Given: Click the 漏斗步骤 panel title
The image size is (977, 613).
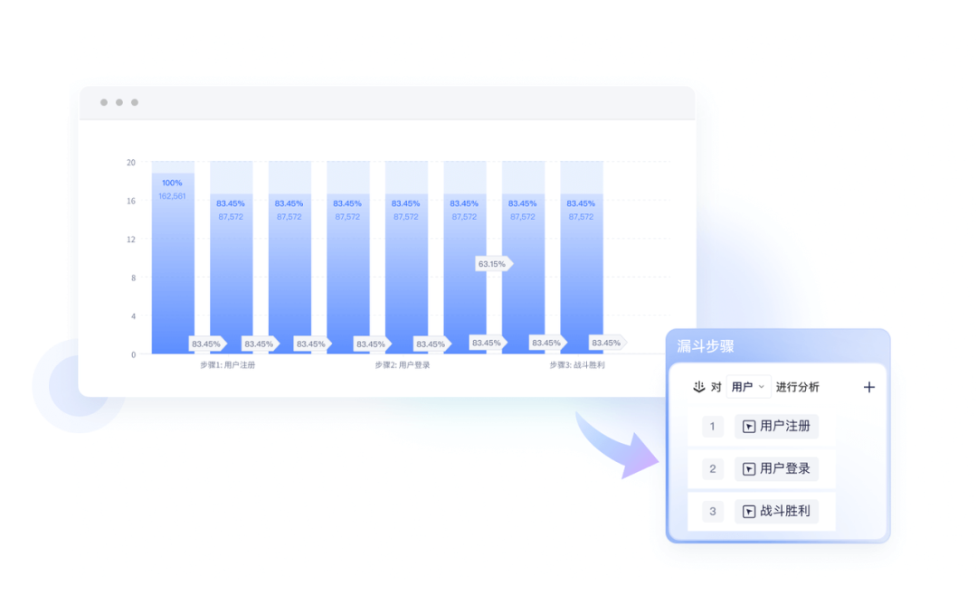Looking at the screenshot, I should 706,346.
